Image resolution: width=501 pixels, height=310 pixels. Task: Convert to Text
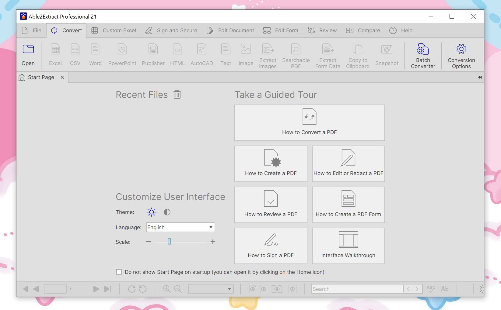pyautogui.click(x=226, y=55)
